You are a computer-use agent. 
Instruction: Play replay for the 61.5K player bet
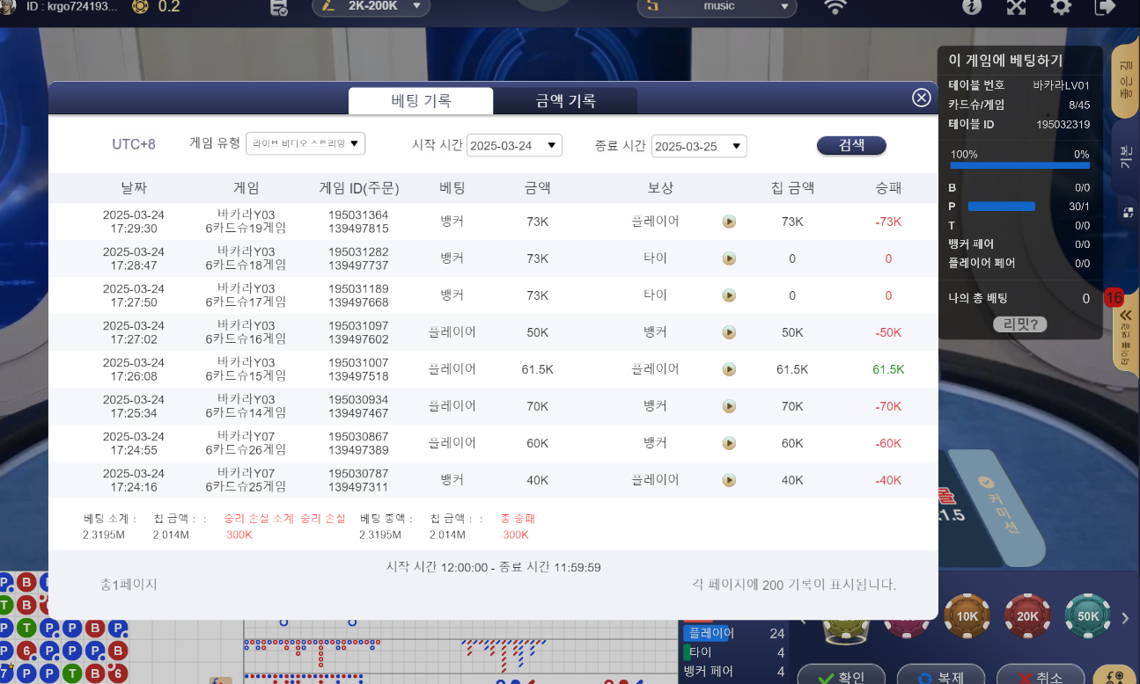(x=729, y=369)
